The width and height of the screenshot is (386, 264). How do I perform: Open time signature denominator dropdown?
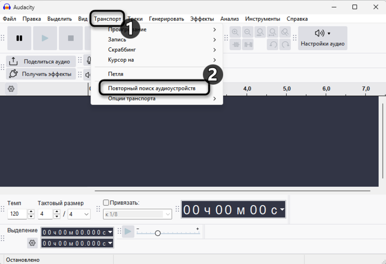pos(79,214)
